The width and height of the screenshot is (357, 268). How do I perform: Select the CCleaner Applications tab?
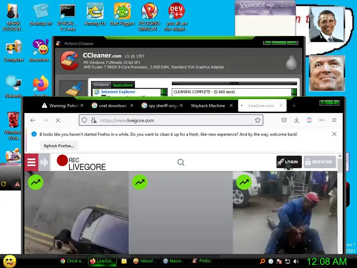(123, 85)
